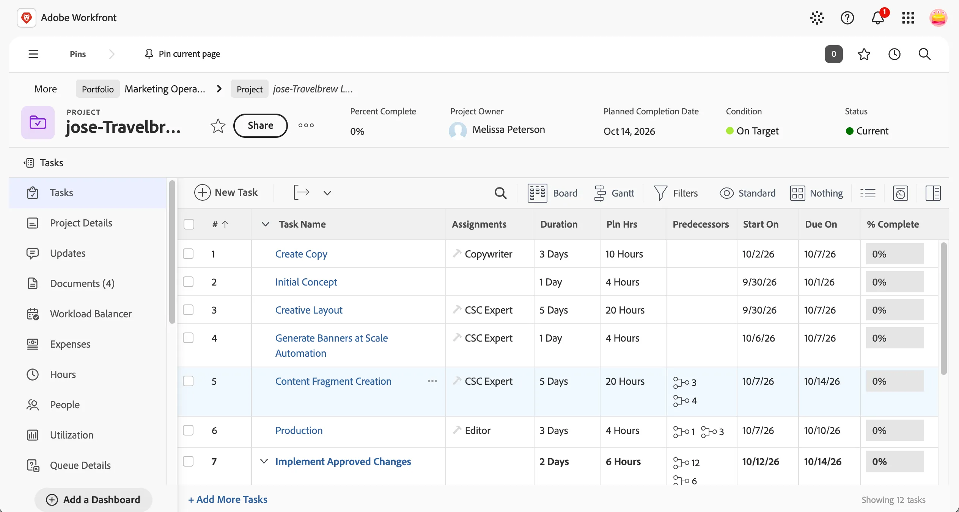
Task: Open the Nothing grouping dropdown
Action: pos(816,193)
